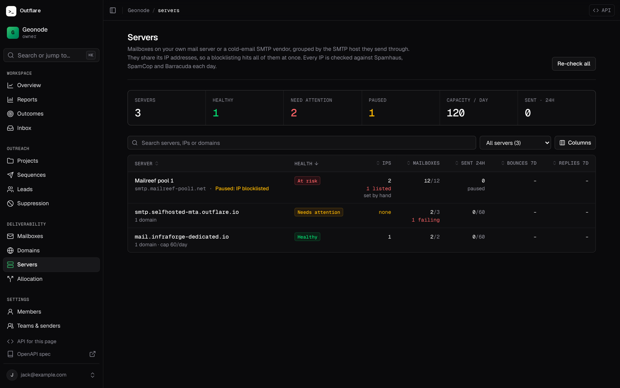
Task: Click the At risk health badge
Action: coord(307,181)
